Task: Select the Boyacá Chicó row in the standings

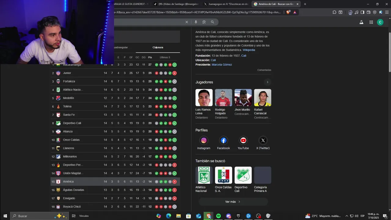Action: pos(115,207)
